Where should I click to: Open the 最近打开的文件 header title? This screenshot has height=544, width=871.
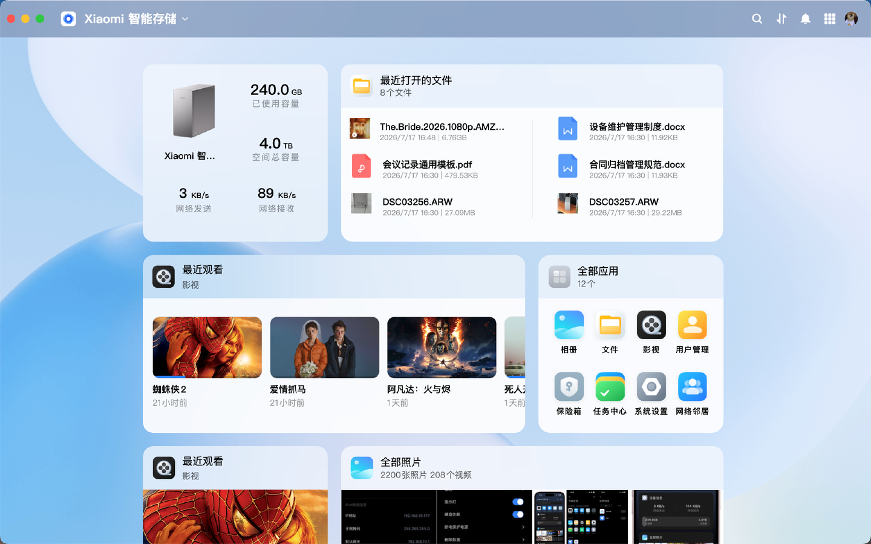click(416, 80)
